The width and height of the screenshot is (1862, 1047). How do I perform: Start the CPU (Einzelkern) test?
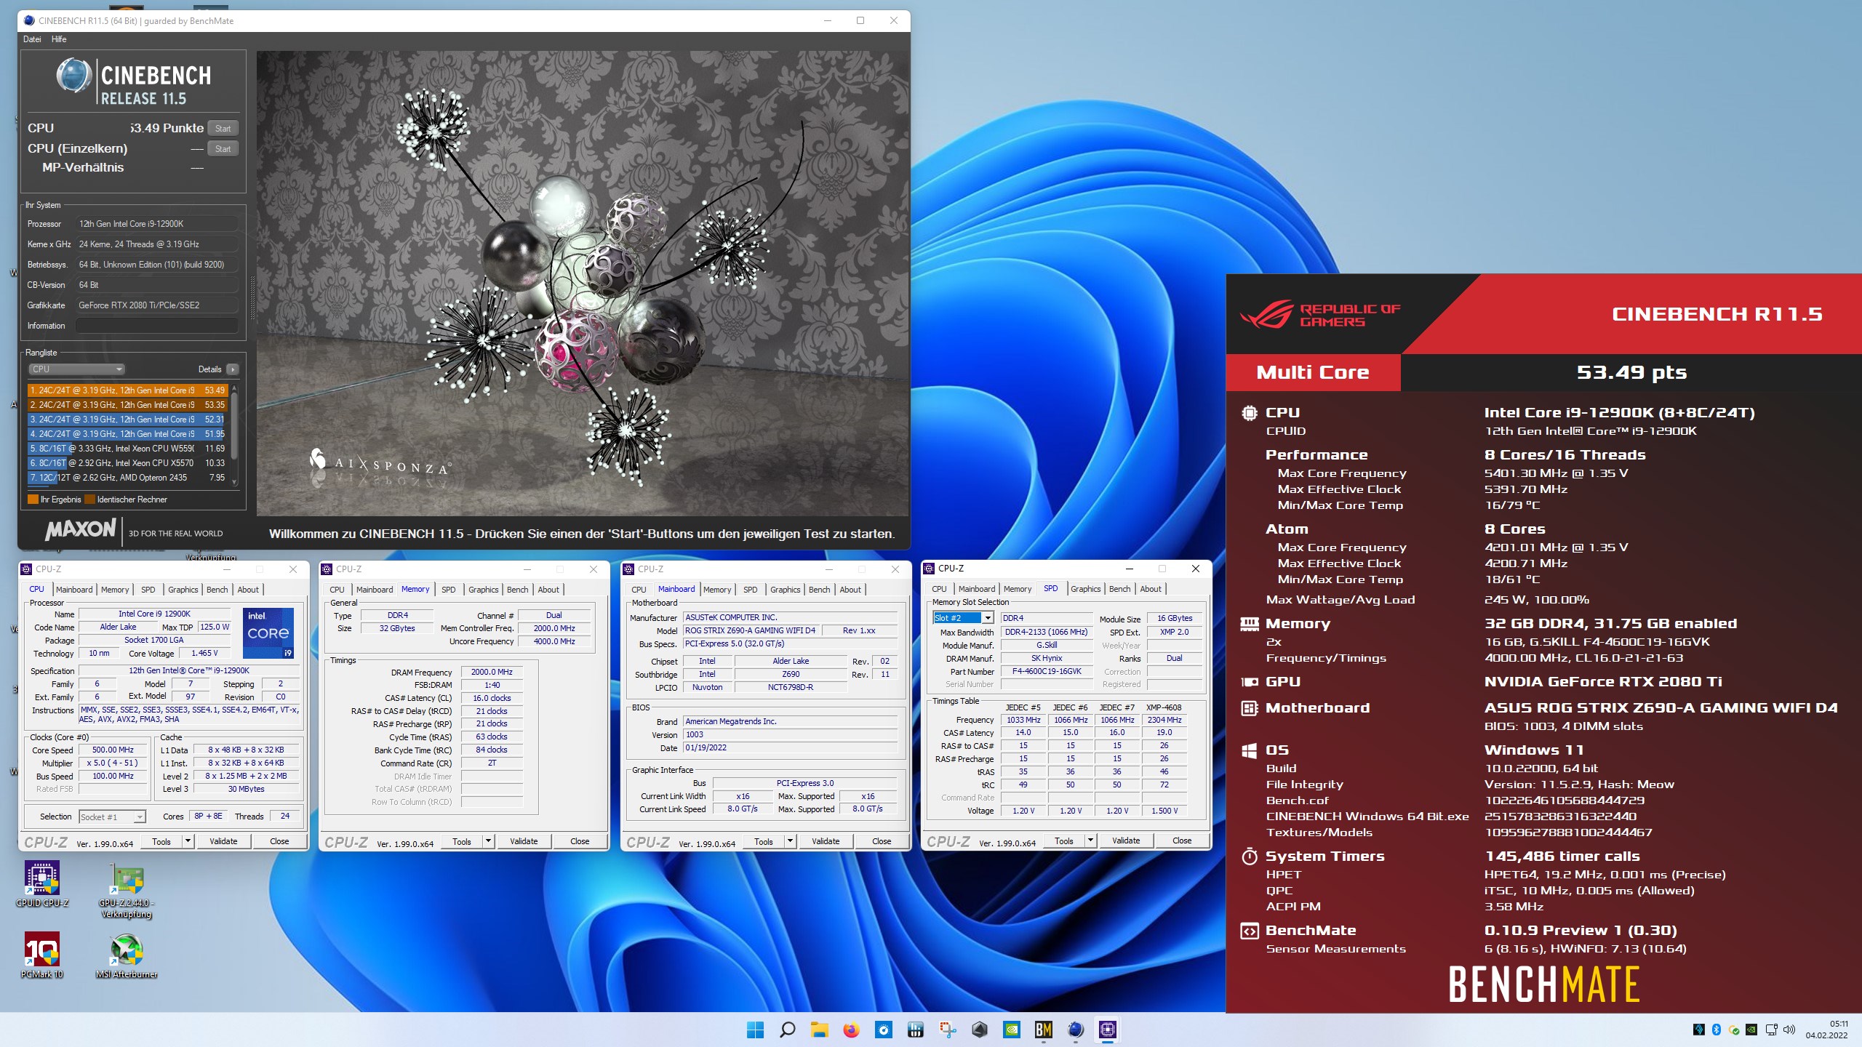[223, 148]
